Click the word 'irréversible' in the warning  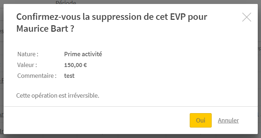click(x=84, y=95)
